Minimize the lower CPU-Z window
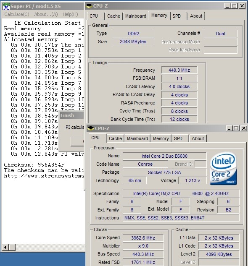This screenshot has width=248, height=266. click(229, 128)
